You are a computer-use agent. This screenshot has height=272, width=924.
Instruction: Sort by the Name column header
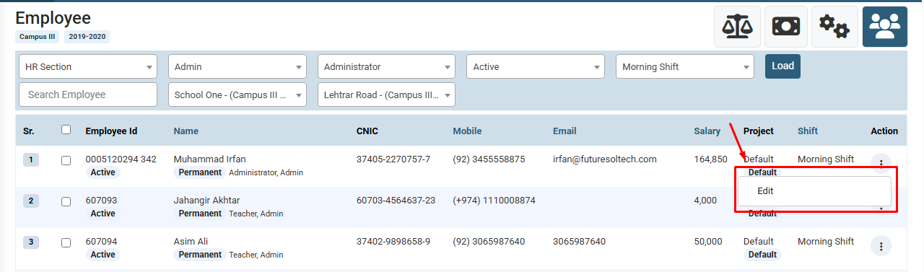pyautogui.click(x=186, y=131)
